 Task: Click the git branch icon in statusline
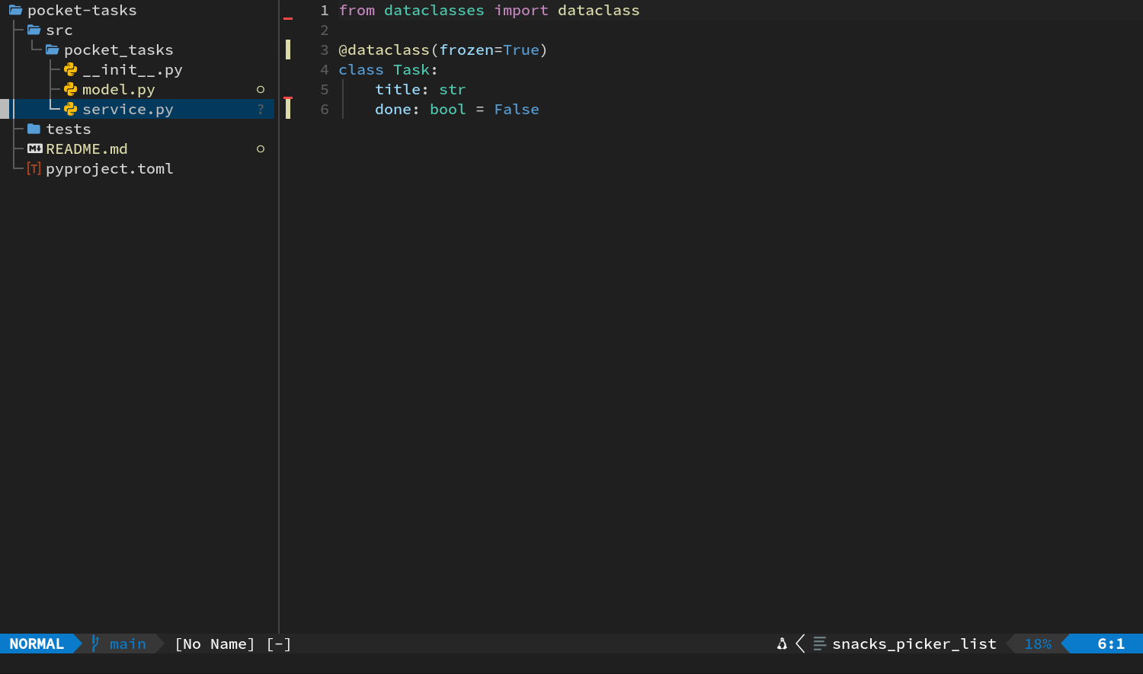(95, 644)
